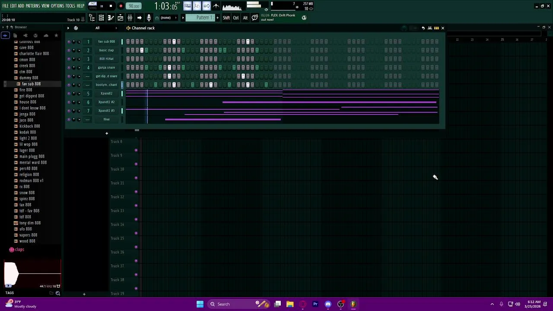Open the All channel filter dropdown

pos(106,28)
